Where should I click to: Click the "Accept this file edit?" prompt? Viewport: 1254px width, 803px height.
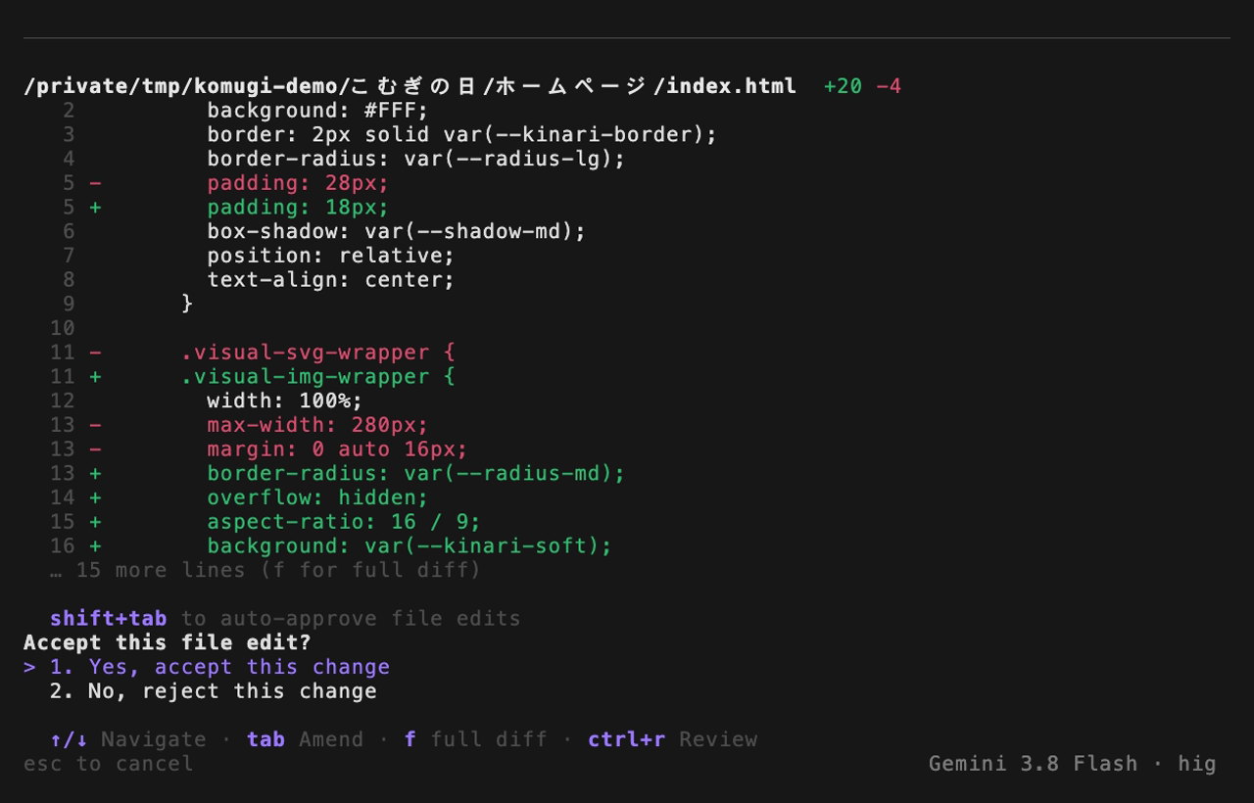[168, 642]
